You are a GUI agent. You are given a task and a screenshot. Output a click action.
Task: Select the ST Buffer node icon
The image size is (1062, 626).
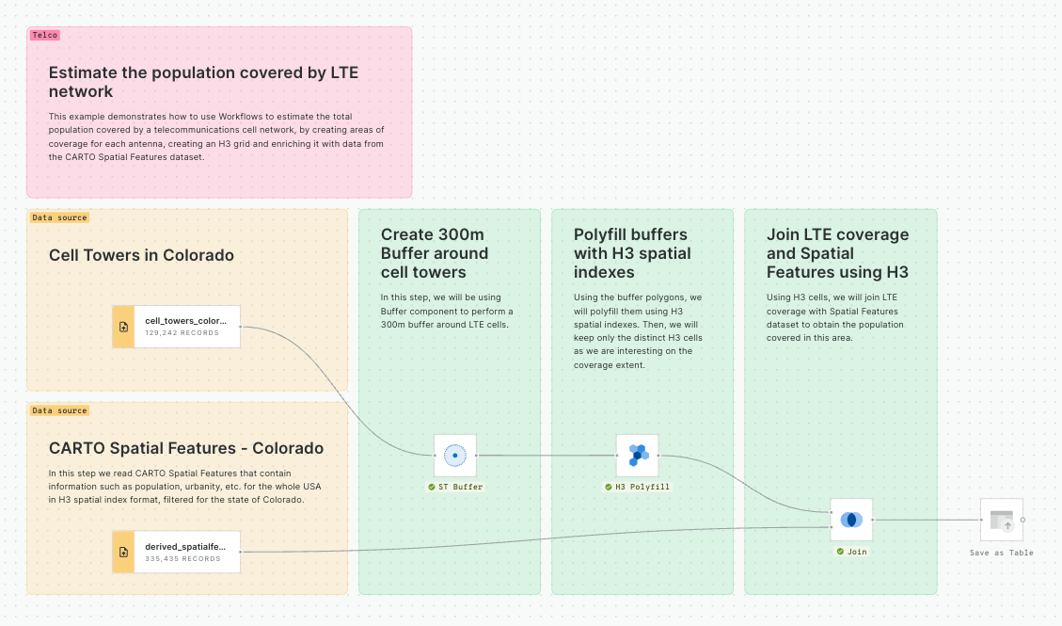point(455,456)
